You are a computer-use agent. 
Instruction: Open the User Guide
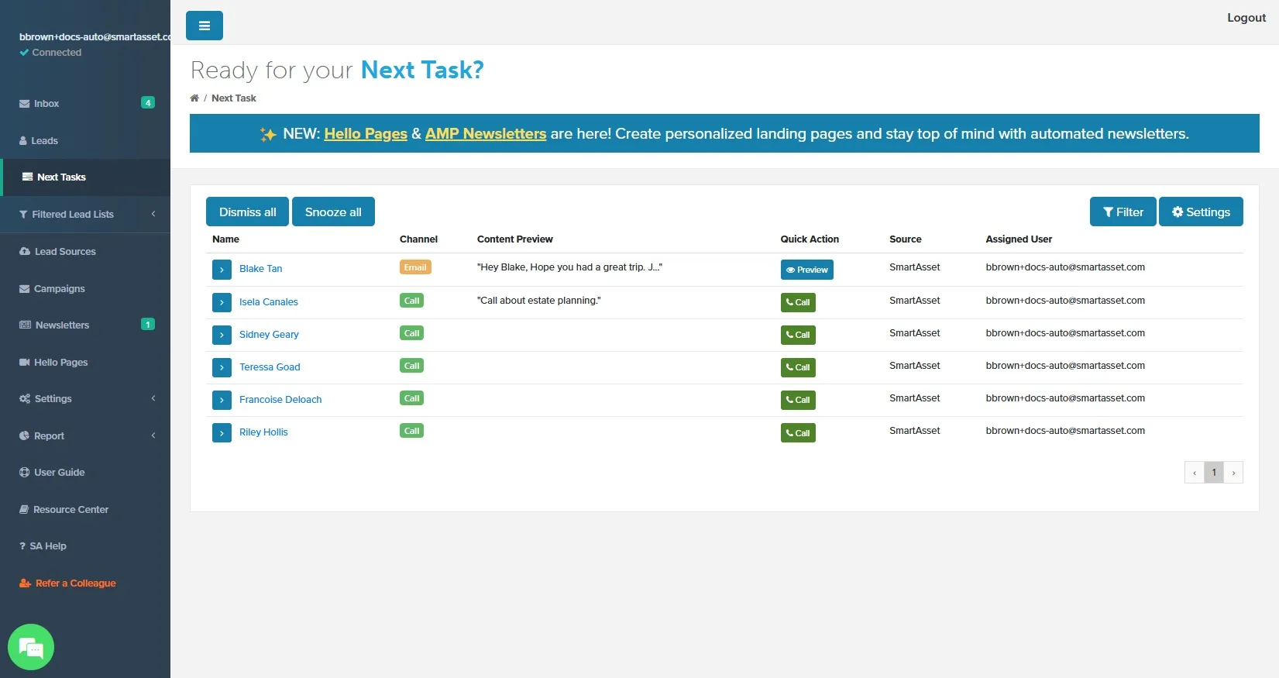pyautogui.click(x=85, y=473)
